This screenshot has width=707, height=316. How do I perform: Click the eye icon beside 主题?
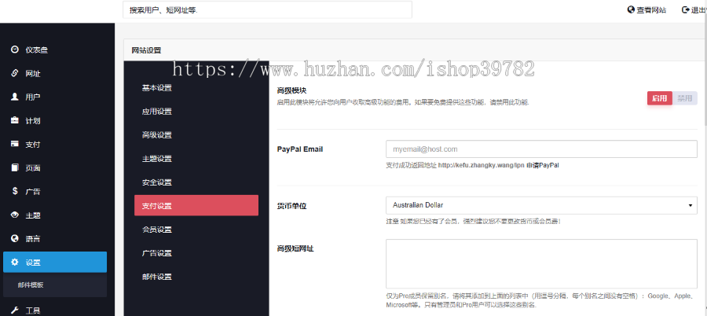(14, 215)
